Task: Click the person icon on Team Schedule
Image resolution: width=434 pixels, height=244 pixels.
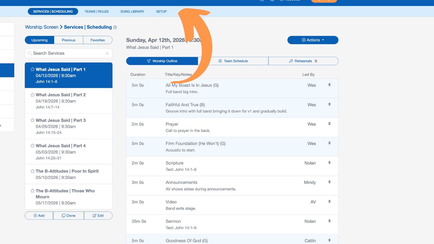Action: click(x=220, y=61)
